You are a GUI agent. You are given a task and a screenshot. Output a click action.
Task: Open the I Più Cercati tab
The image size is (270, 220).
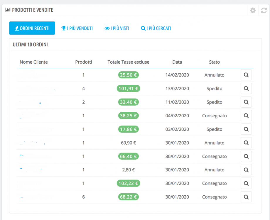tap(156, 28)
